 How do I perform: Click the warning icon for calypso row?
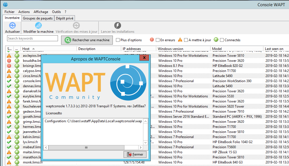point(9,71)
